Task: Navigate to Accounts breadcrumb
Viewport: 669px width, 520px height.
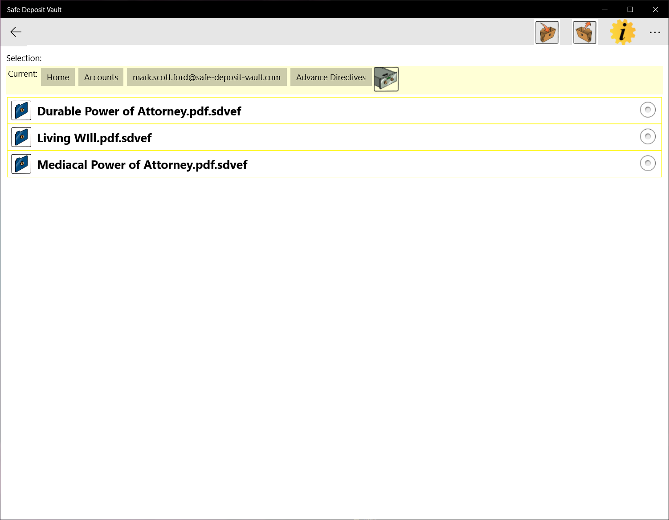Action: click(101, 77)
